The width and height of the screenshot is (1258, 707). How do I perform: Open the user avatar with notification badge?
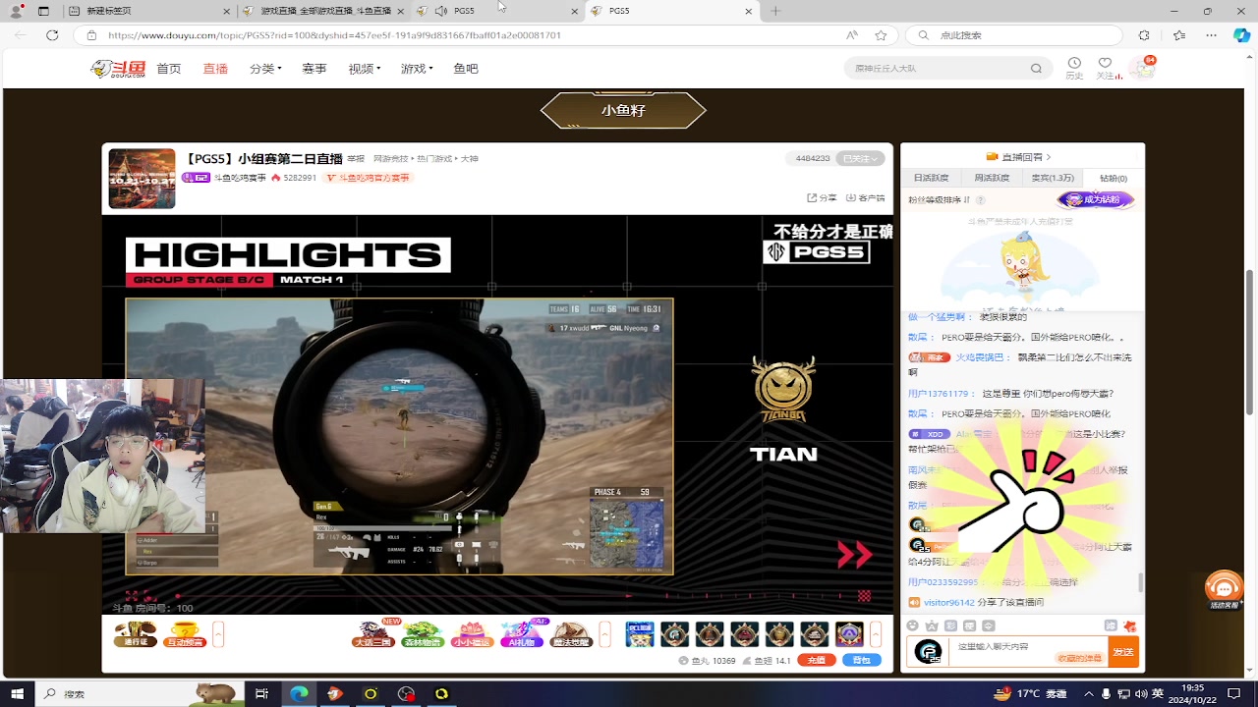1141,68
